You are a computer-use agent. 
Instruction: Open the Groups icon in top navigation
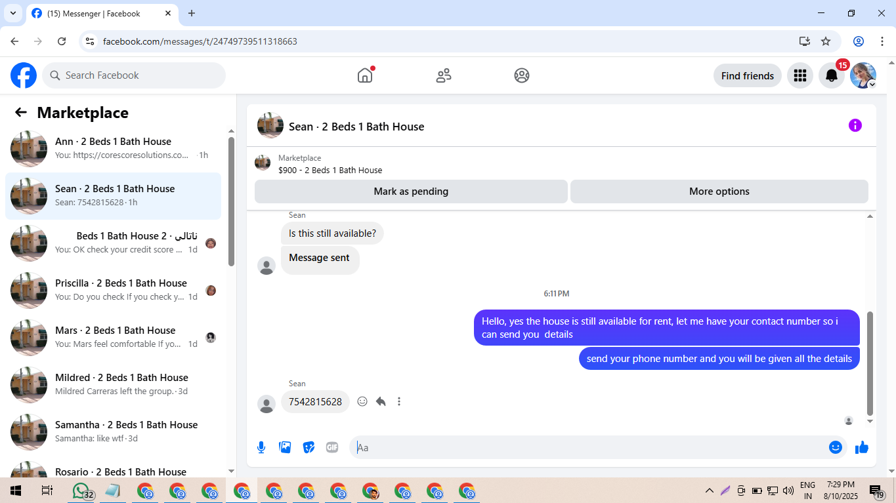tap(522, 75)
